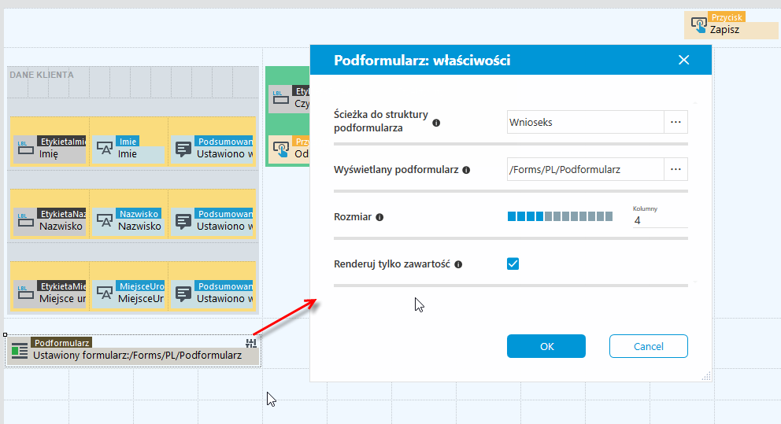Image resolution: width=781 pixels, height=424 pixels.
Task: Click the EtykietaNazwisko label icon
Action: [x=25, y=220]
